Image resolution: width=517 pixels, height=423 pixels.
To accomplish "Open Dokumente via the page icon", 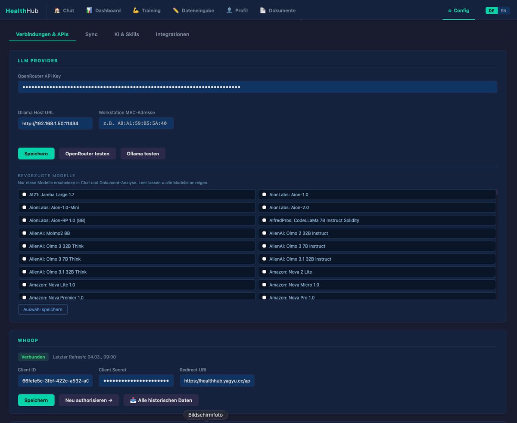I will (263, 10).
